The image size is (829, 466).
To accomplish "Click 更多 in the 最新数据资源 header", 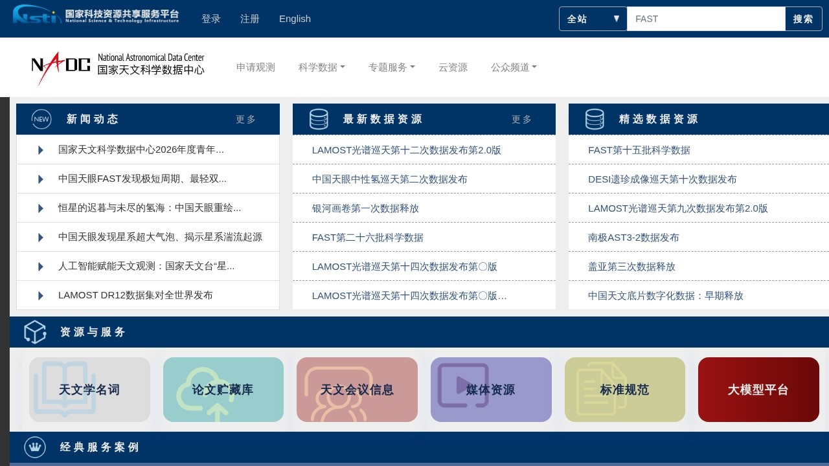I will (522, 119).
